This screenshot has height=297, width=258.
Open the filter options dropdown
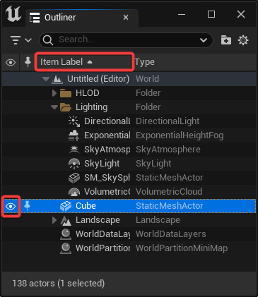(x=21, y=40)
